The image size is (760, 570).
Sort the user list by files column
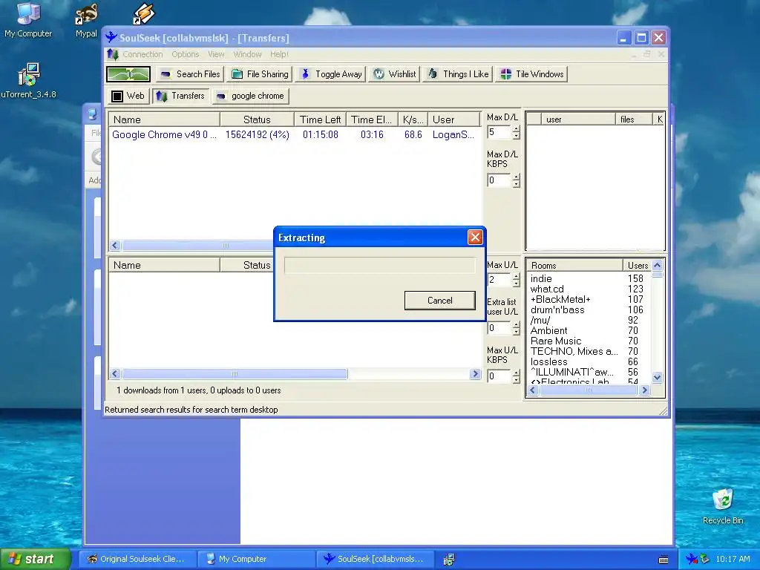(x=634, y=119)
